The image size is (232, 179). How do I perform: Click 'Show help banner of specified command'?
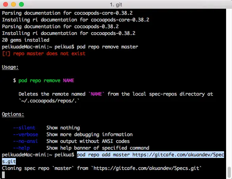pos(98,148)
